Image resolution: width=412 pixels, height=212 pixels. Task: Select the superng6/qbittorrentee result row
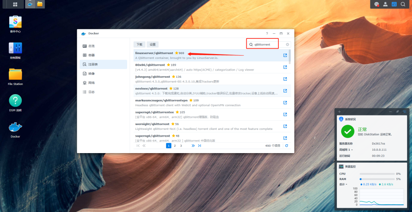click(x=212, y=114)
